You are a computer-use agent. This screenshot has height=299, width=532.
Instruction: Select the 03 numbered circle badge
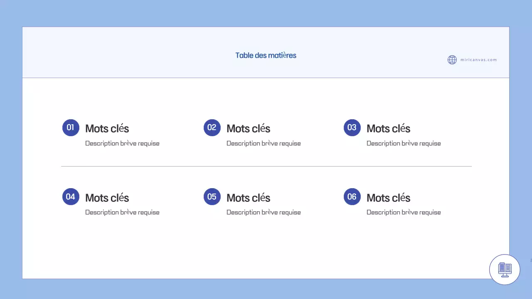(352, 127)
